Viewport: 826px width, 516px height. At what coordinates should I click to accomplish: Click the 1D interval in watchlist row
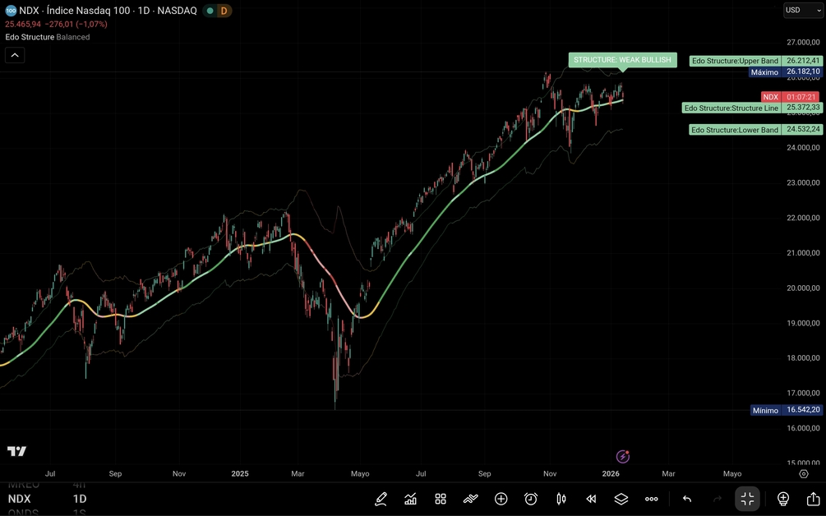coord(80,499)
